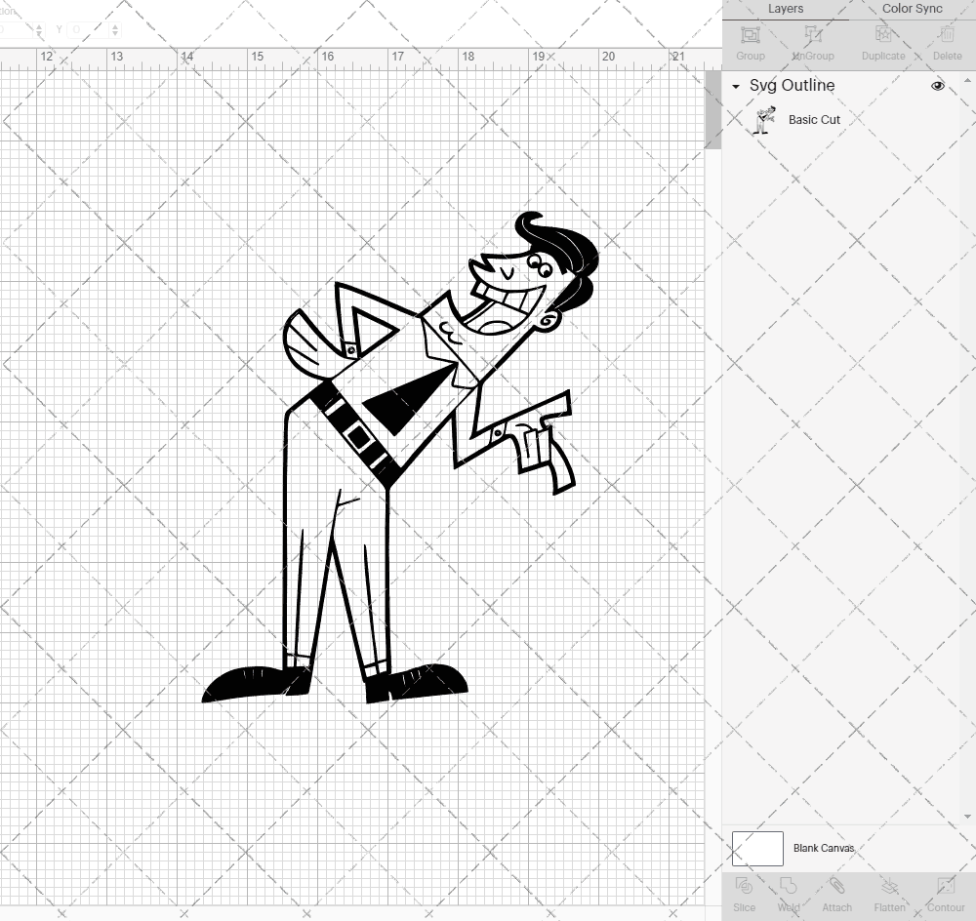Screen dimensions: 976x921
Task: Click the Blank Canvas label
Action: 824,848
